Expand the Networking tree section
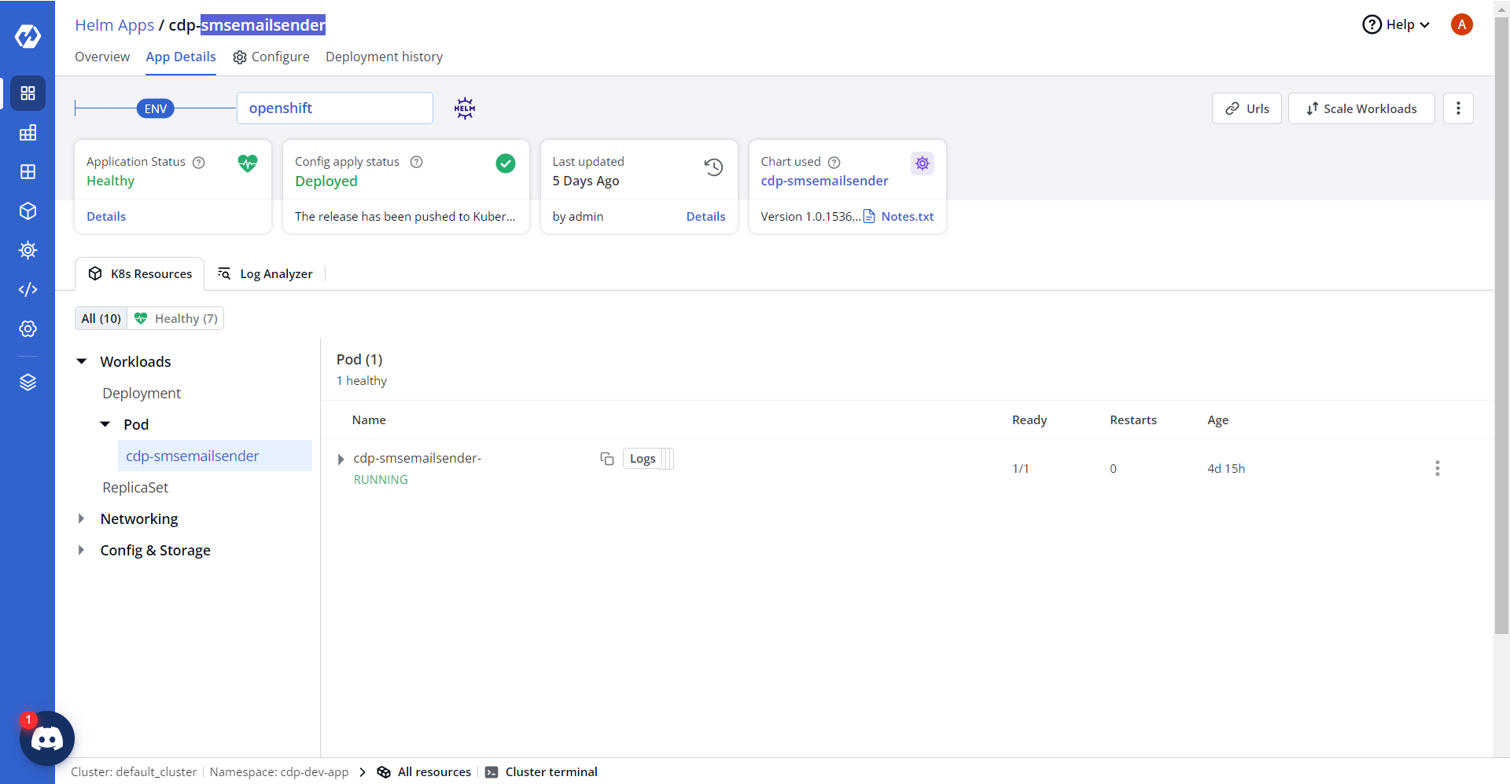This screenshot has width=1510, height=784. (x=81, y=519)
